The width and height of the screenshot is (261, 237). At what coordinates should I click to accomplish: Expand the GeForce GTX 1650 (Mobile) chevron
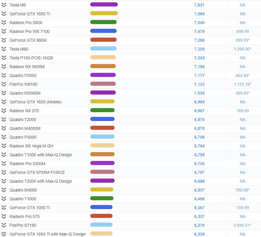(4, 102)
